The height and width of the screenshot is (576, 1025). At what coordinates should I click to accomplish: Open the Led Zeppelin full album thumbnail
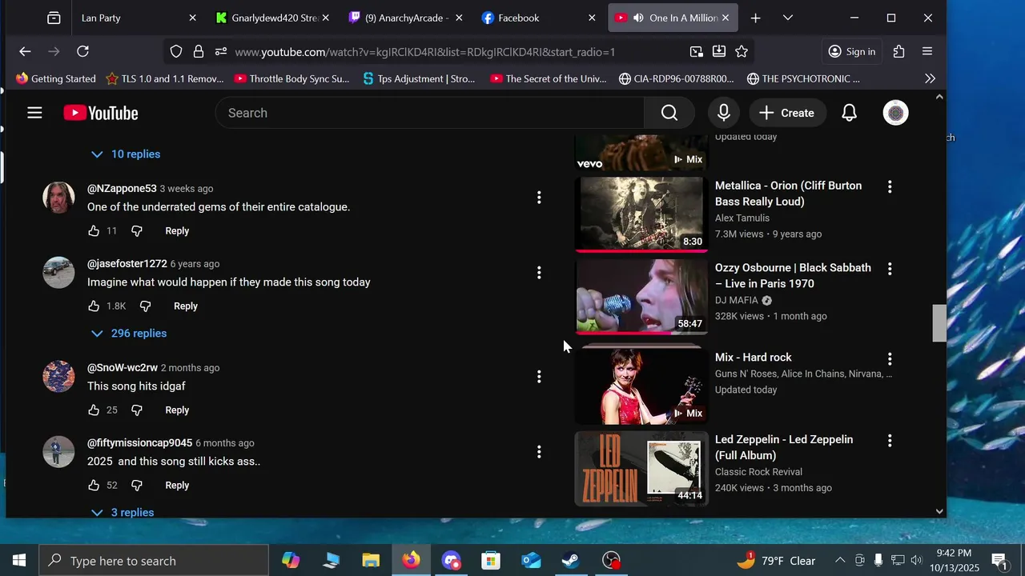[641, 468]
